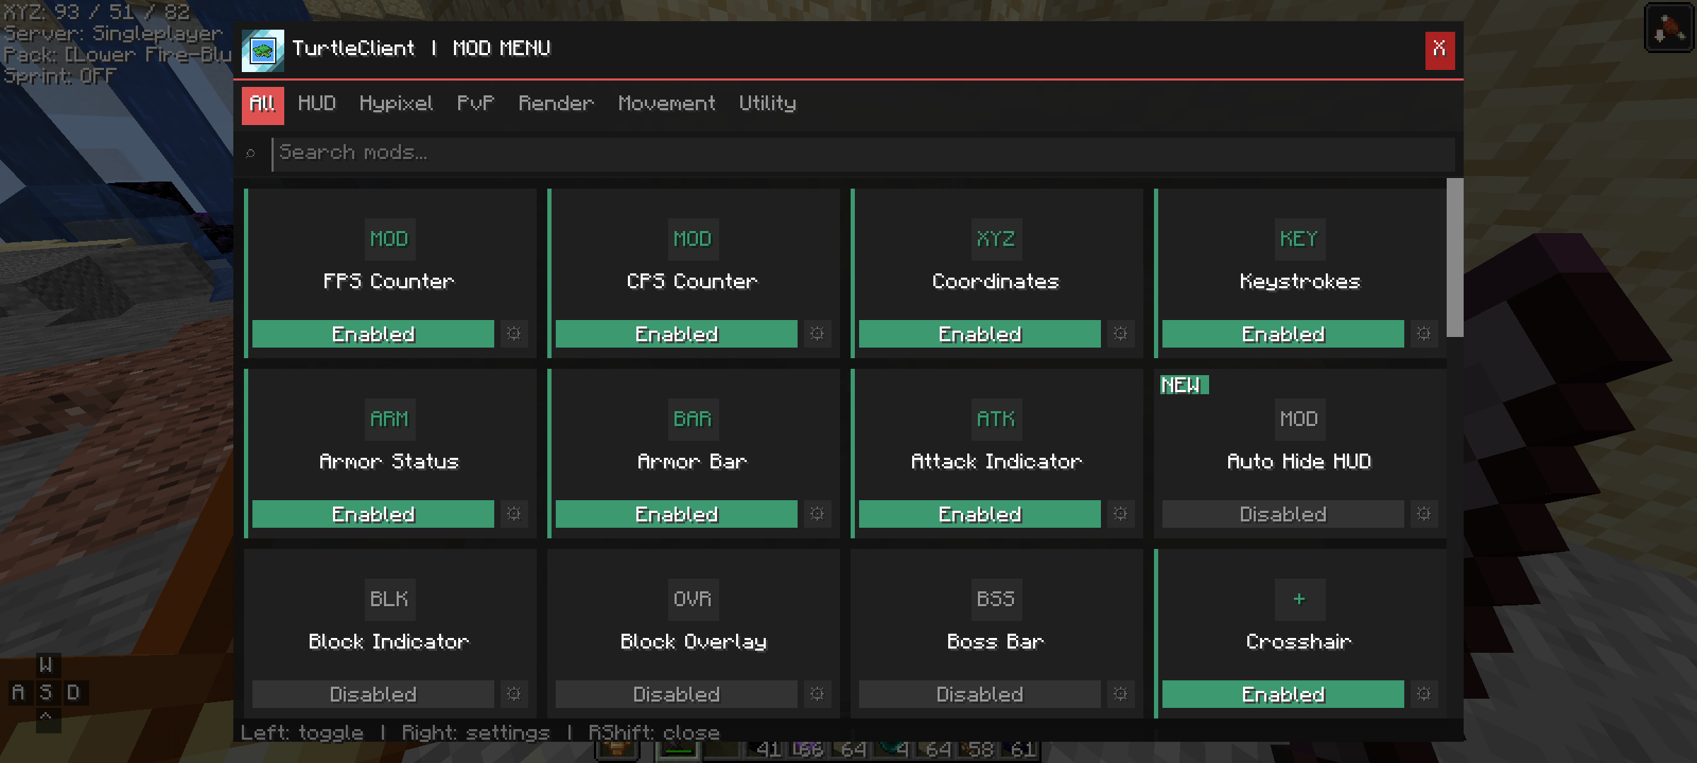Viewport: 1697px width, 763px height.
Task: Click the ATK badge on Attack Indicator
Action: point(996,419)
